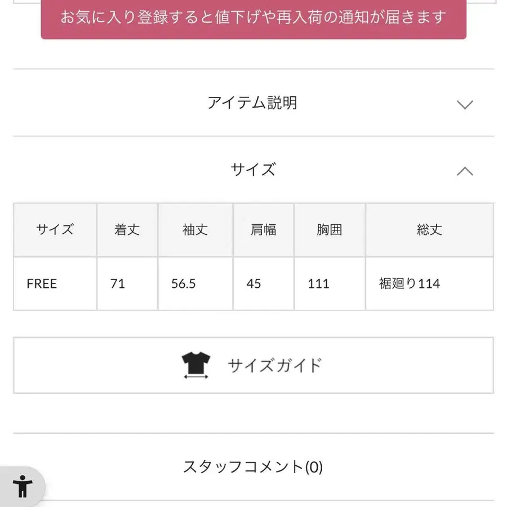Expand the アイテム説明 chevron arrow

[x=465, y=104]
